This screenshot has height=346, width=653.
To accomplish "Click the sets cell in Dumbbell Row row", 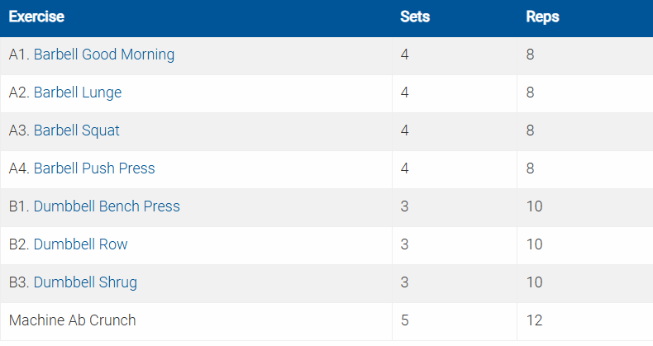I will tap(404, 244).
